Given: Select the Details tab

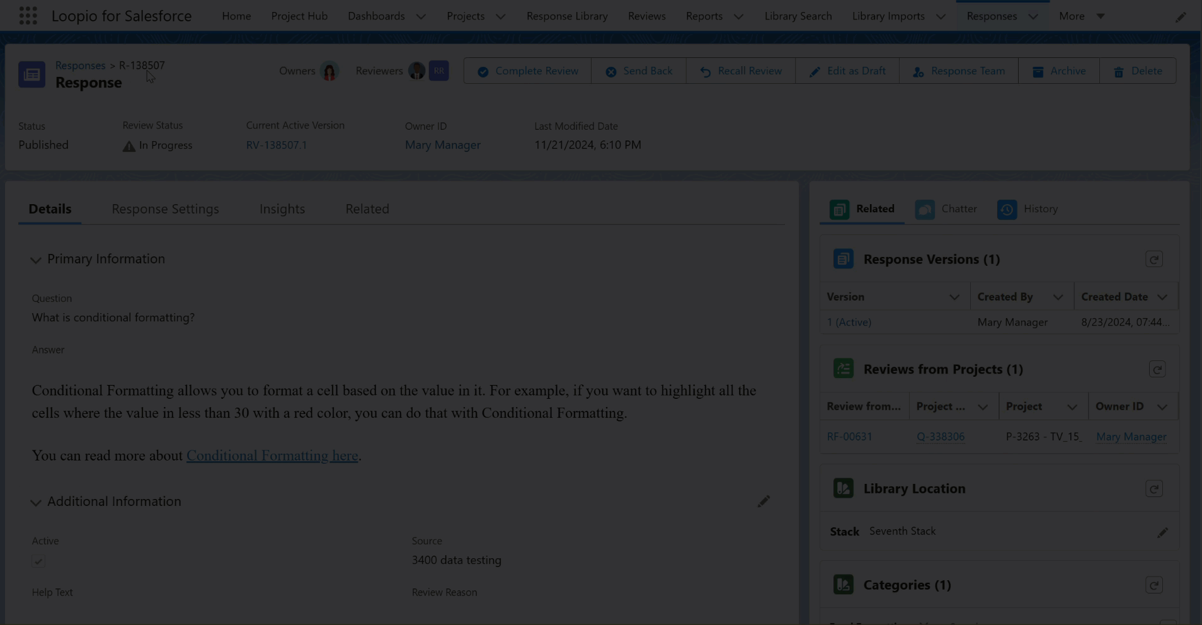Looking at the screenshot, I should 50,209.
